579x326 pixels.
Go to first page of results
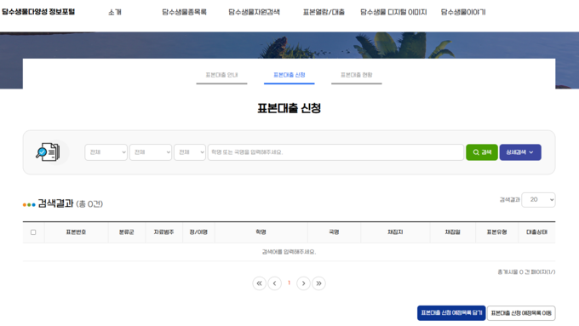259,283
